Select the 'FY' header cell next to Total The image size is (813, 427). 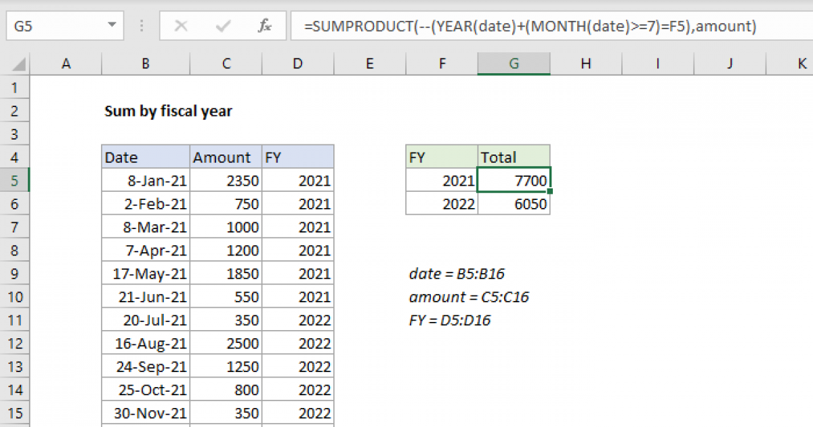(x=441, y=157)
